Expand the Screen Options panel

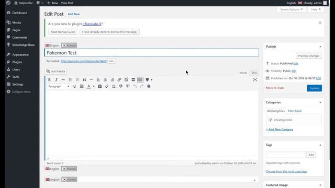coord(292,9)
